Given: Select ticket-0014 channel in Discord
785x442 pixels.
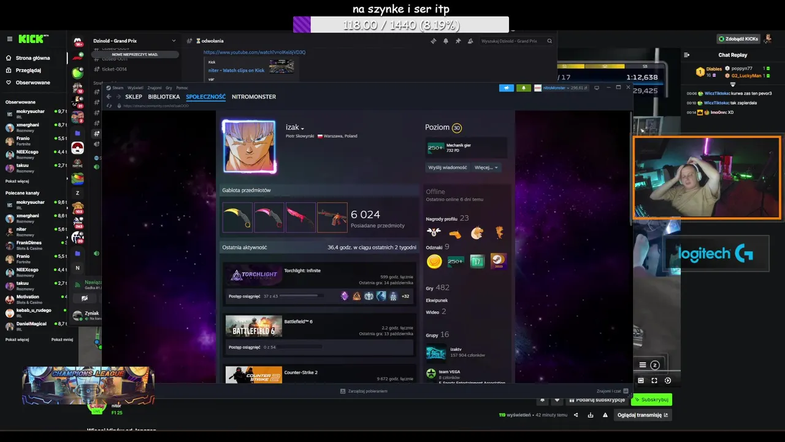Looking at the screenshot, I should tap(114, 69).
